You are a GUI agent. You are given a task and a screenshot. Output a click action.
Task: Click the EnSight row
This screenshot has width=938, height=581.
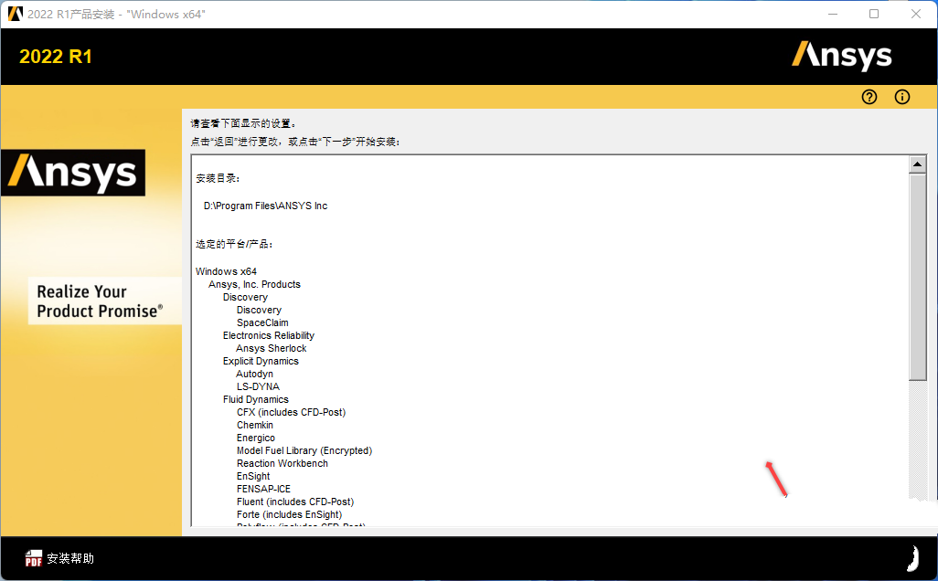pos(253,476)
